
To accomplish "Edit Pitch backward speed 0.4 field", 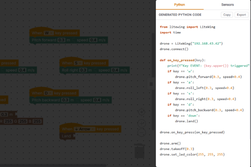I will click(97, 100).
